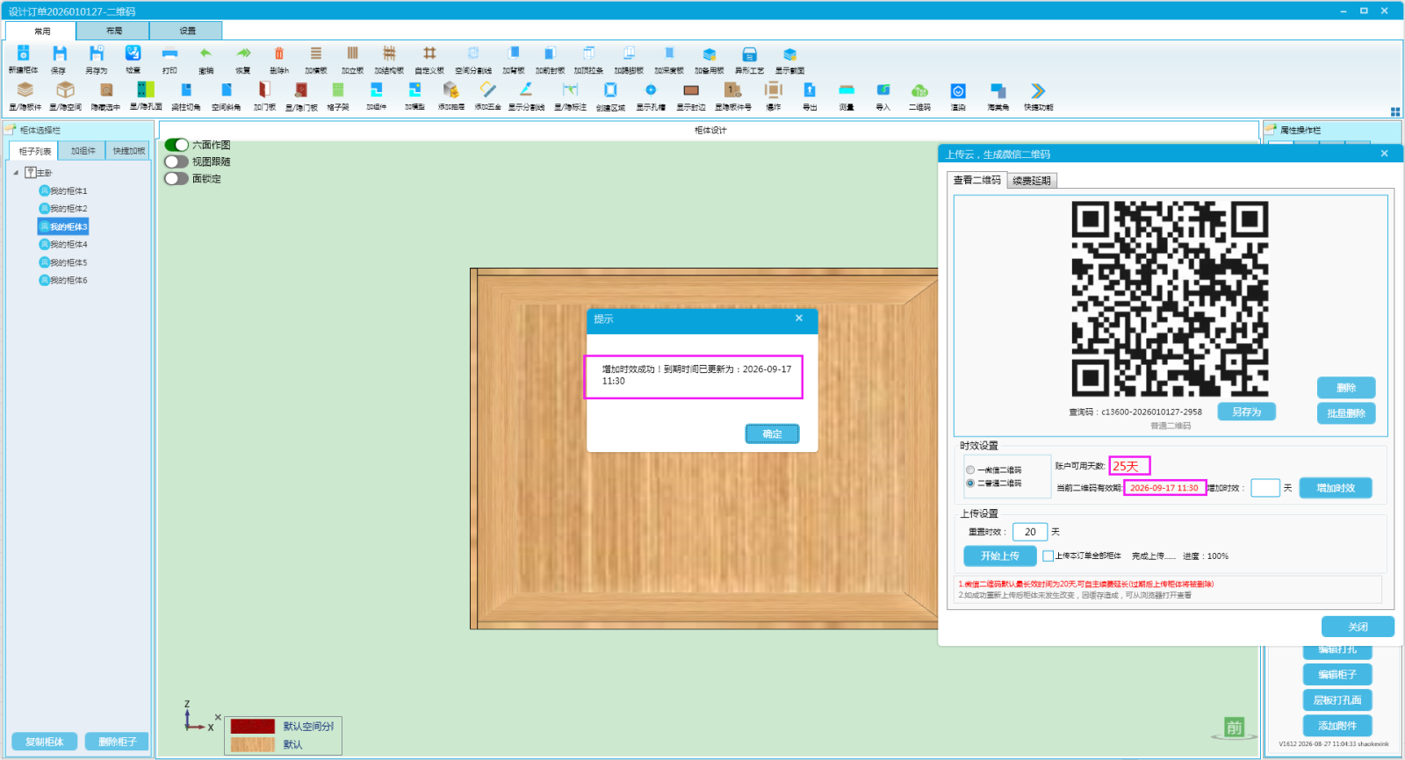This screenshot has height=760, width=1405.
Task: Toggle the 六面作图 switch off
Action: (x=177, y=145)
